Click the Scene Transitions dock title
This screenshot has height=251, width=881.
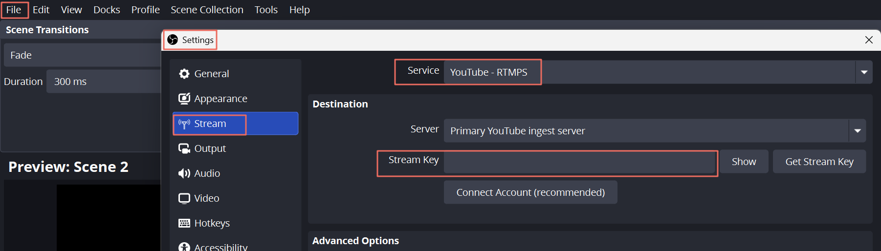coord(47,30)
